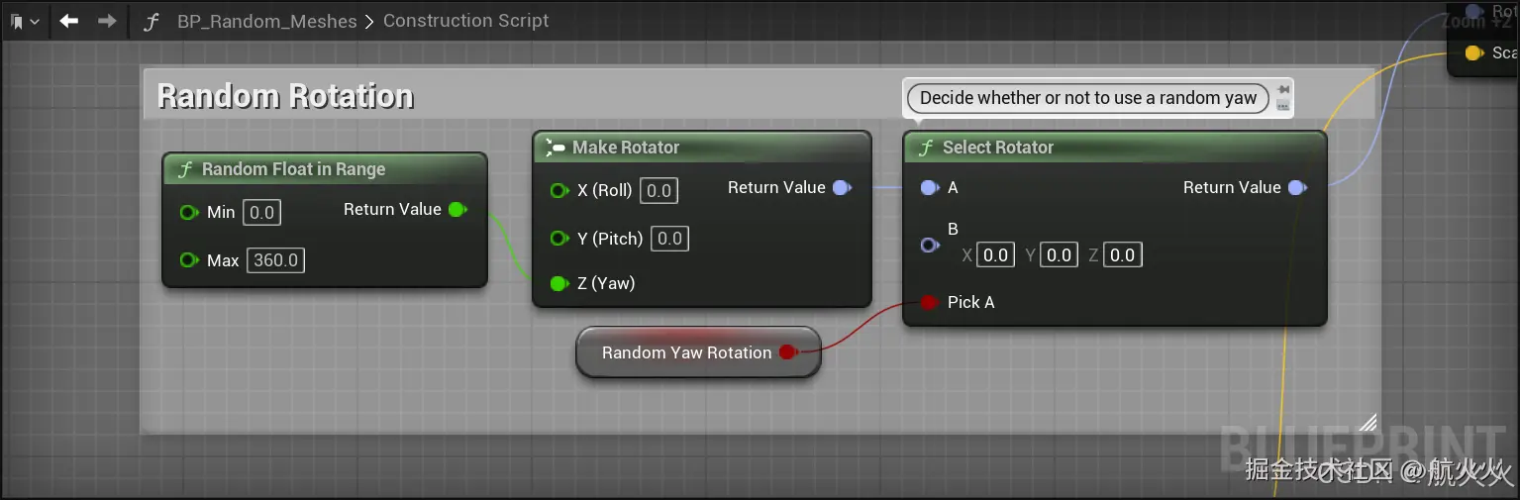1520x500 pixels.
Task: Open the bookmarks dropdown in breadcrumb bar
Action: (x=24, y=21)
